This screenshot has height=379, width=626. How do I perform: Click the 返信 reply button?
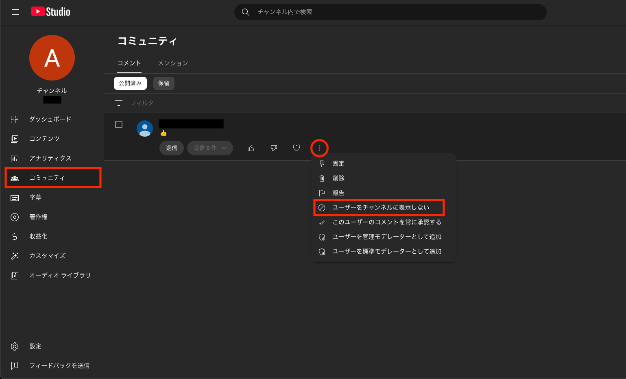point(172,148)
